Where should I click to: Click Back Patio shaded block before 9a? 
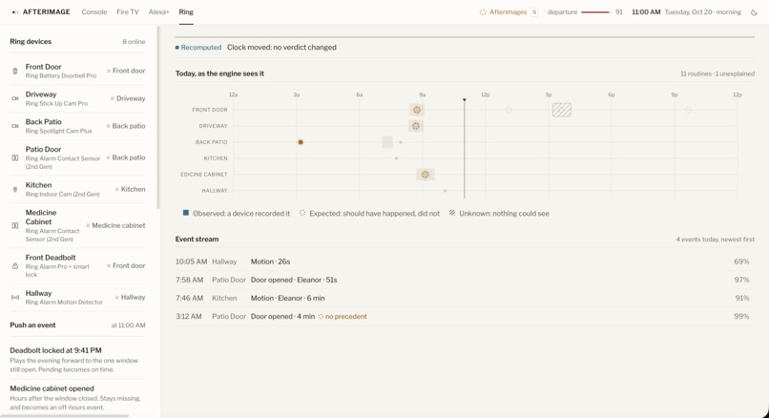point(387,142)
